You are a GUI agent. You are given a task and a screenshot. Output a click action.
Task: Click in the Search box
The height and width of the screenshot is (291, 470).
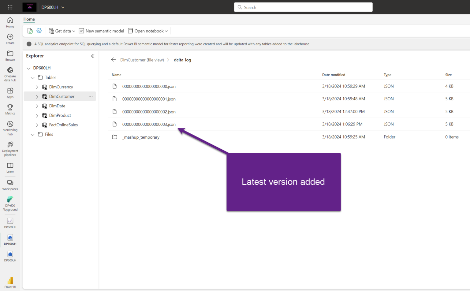(x=303, y=7)
